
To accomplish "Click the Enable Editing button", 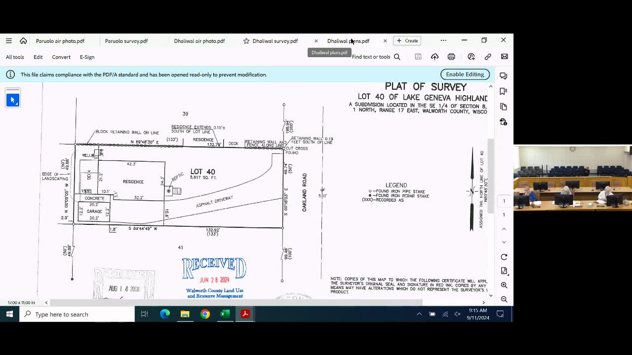I will [x=465, y=74].
